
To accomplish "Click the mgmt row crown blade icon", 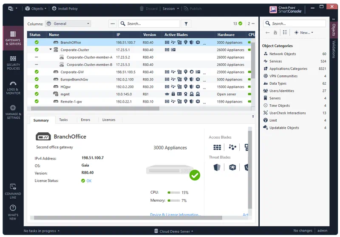I will coord(167,94).
